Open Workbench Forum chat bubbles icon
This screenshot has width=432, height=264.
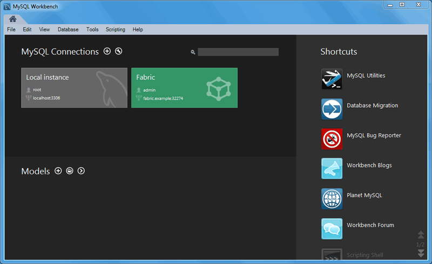[332, 228]
